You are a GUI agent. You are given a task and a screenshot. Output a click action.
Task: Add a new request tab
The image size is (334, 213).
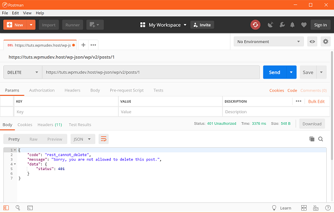[x=83, y=45]
